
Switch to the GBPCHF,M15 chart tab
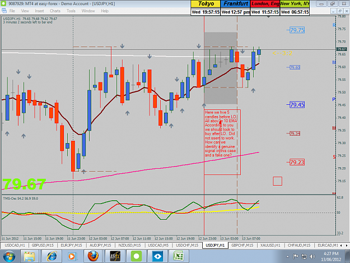[242, 245]
